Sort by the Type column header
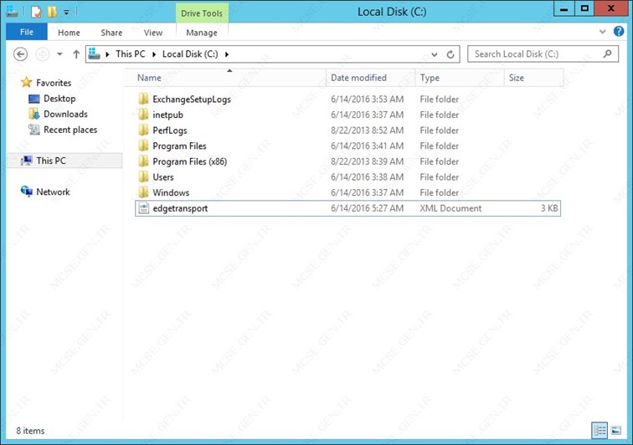The width and height of the screenshot is (633, 445). point(460,78)
